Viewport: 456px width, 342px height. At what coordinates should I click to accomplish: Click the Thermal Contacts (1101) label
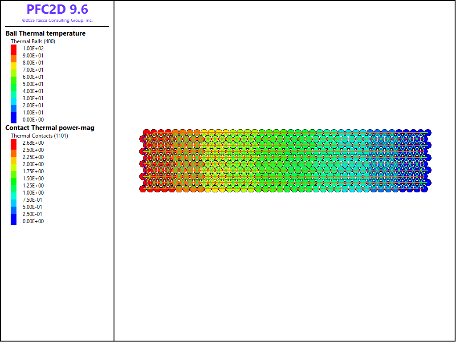39,136
